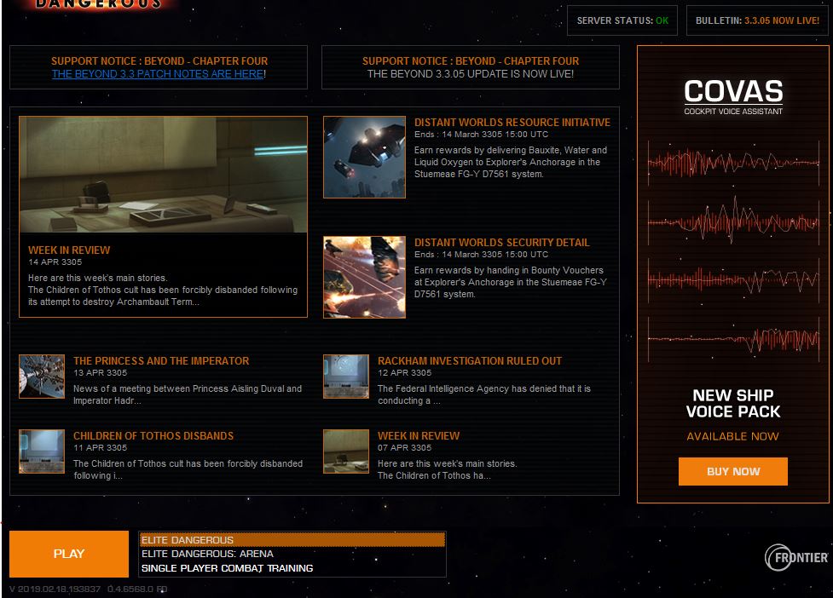Choose Single Player Combat Training
Screen dimensions: 833x598
292,567
